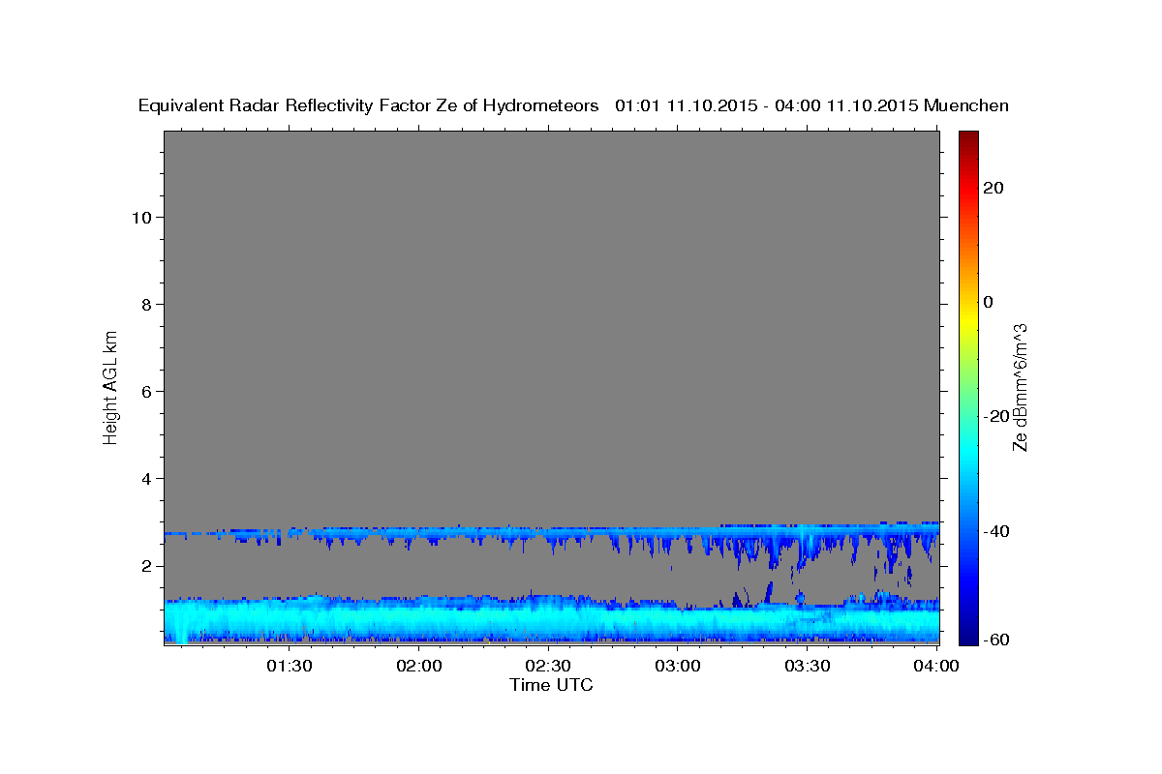Image resolution: width=1162 pixels, height=774 pixels.
Task: Click the 02:00 time tick label
Action: point(419,666)
